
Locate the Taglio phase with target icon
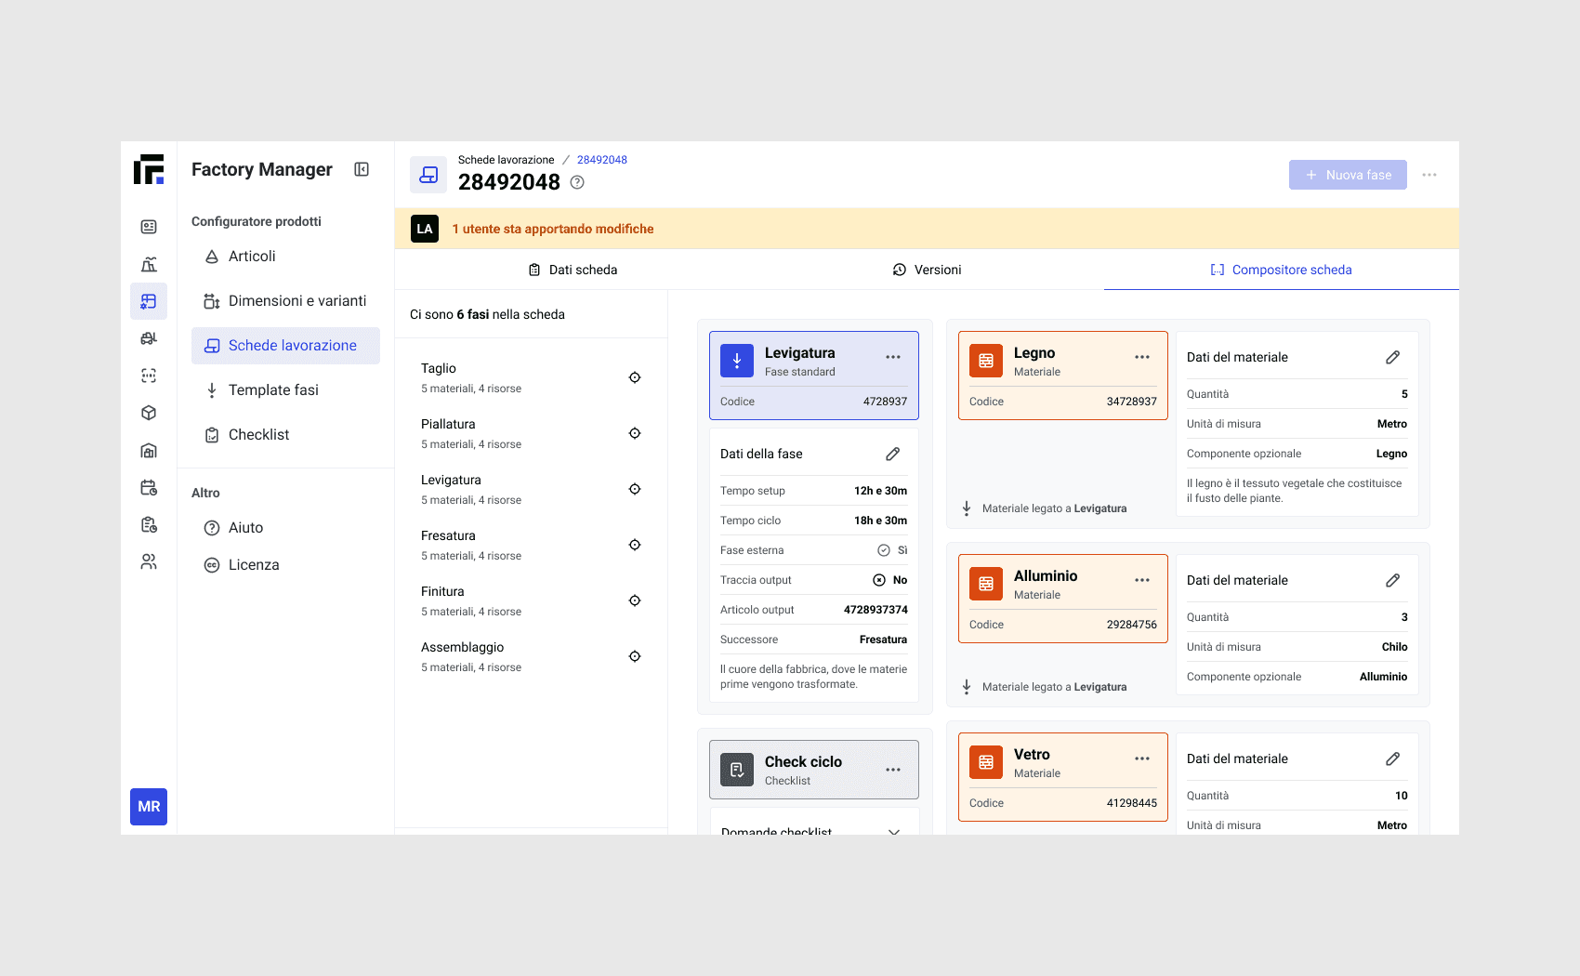click(x=635, y=377)
